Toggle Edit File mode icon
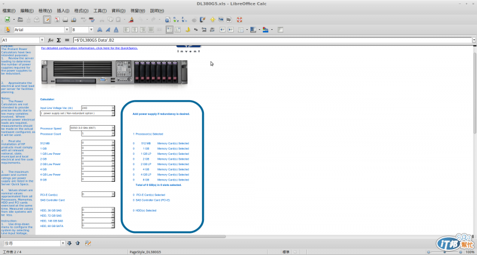The width and height of the screenshot is (477, 255). (x=47, y=20)
